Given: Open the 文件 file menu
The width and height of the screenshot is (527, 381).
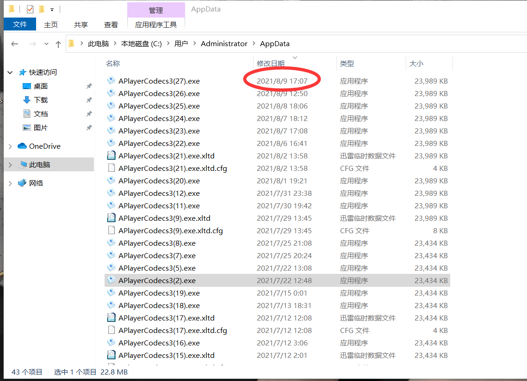Looking at the screenshot, I should [20, 24].
